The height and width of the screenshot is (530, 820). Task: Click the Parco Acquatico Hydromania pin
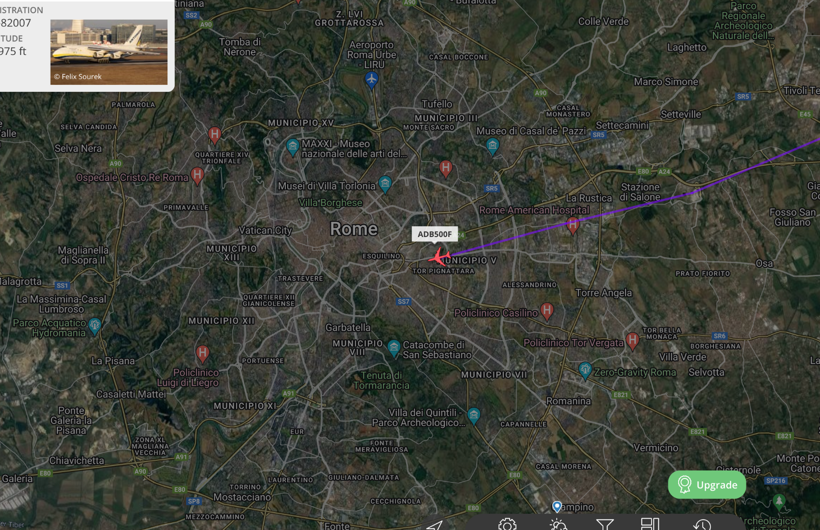click(x=95, y=326)
